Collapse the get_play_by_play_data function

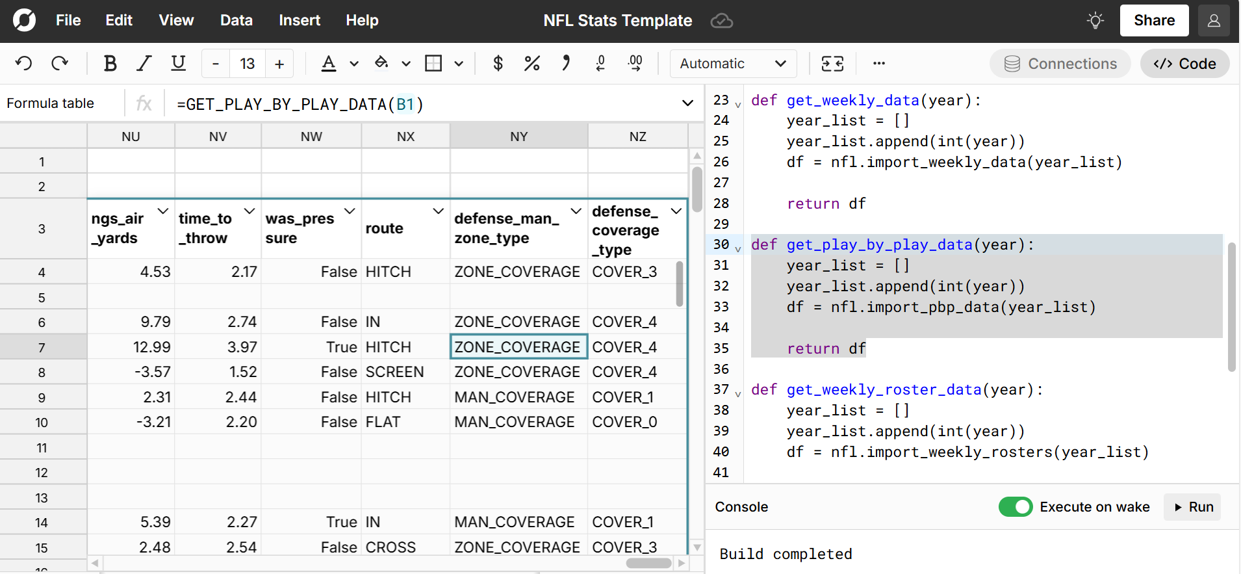click(738, 249)
